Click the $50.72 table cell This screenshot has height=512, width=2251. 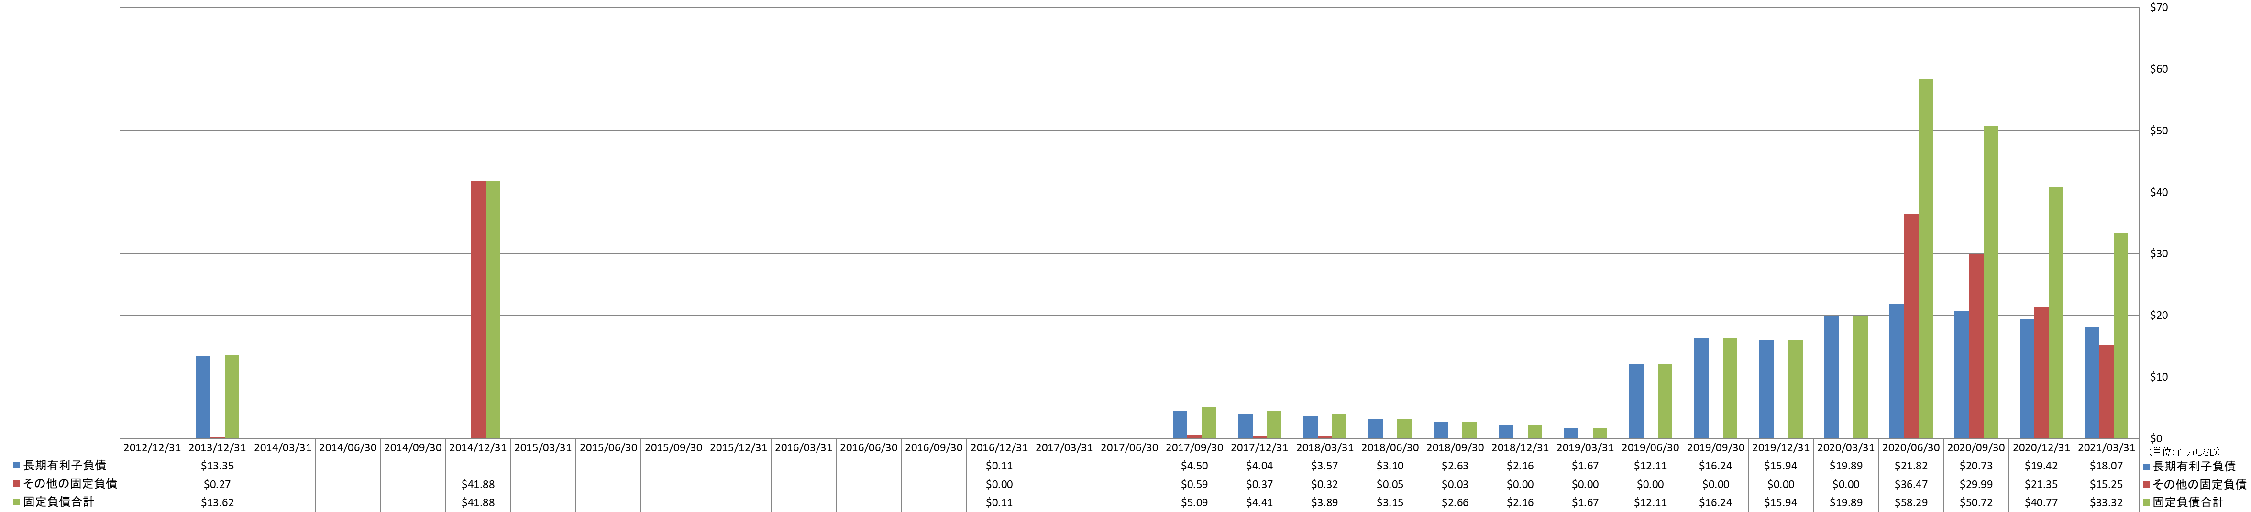point(1976,502)
